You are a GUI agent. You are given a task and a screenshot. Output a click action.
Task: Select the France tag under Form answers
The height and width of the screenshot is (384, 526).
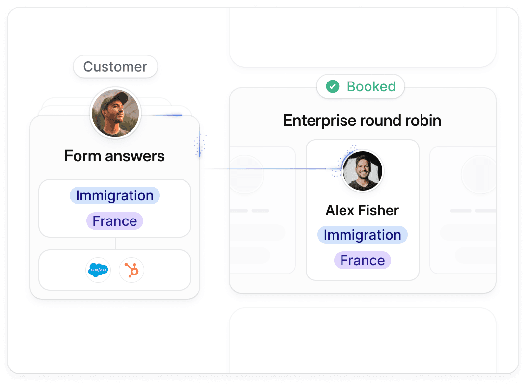(x=115, y=221)
